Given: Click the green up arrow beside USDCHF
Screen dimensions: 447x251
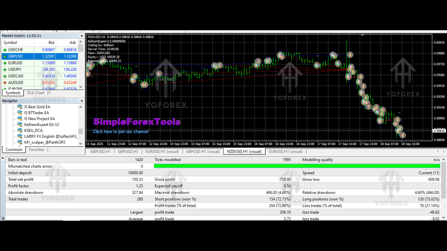Looking at the screenshot, I should (5, 50).
